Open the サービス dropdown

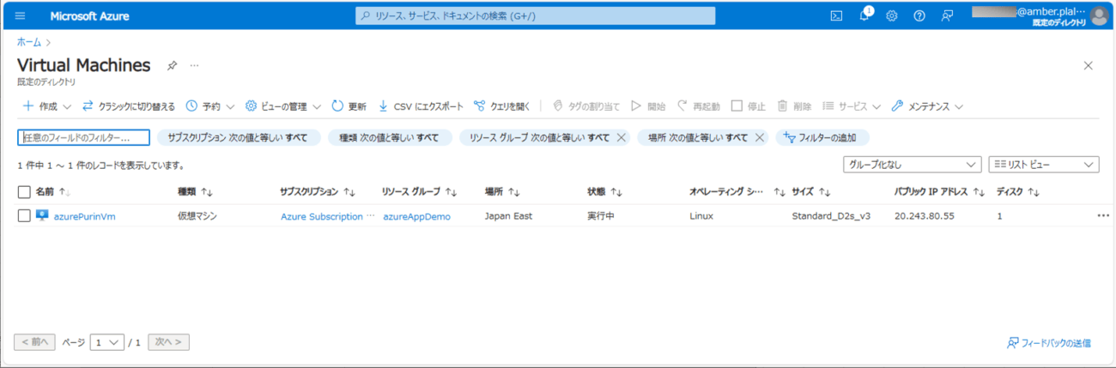(x=852, y=106)
